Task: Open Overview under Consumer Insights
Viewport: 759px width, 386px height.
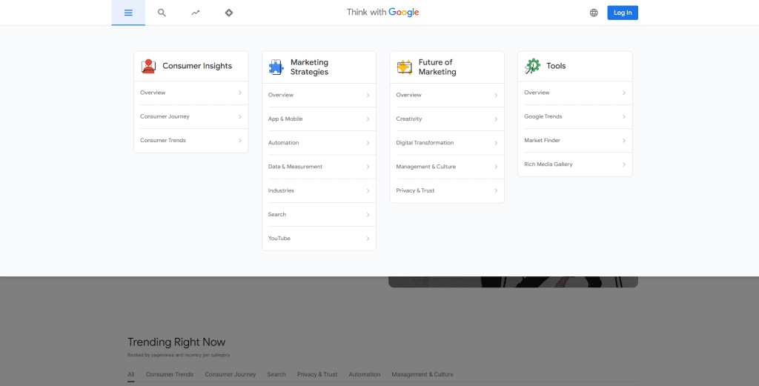Action: [190, 93]
